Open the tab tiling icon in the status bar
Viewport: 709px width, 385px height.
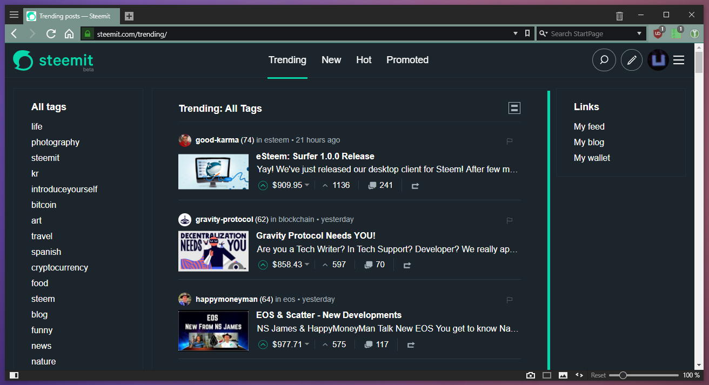(x=547, y=375)
